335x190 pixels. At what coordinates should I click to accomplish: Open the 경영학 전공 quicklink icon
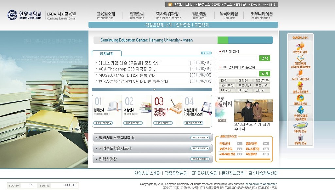point(300,138)
